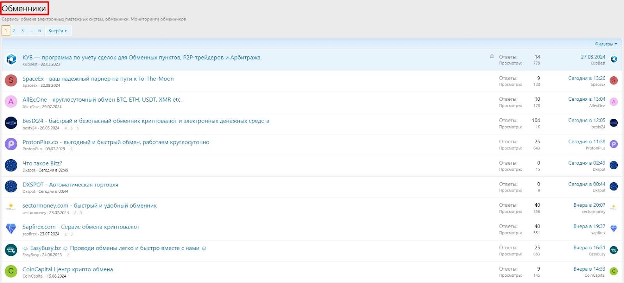Click small sapfirex last-poster avatar
This screenshot has width=624, height=283.
pos(614,229)
